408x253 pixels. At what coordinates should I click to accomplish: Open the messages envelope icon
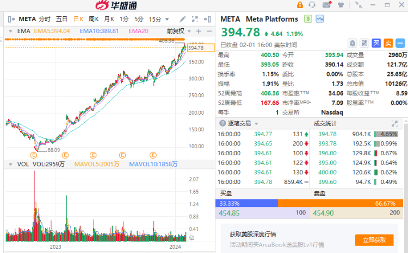pyautogui.click(x=326, y=5)
